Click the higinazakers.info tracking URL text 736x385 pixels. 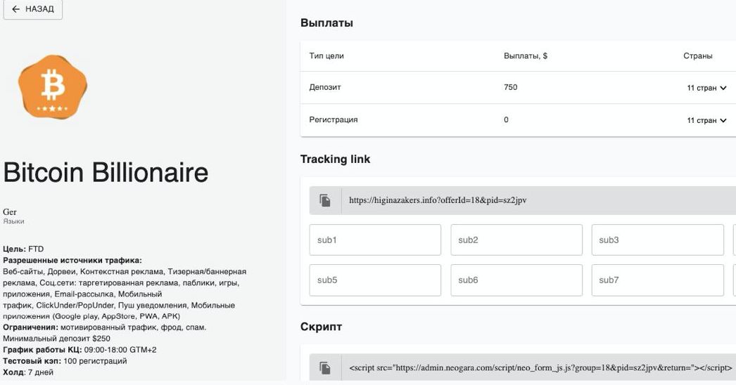pos(438,200)
